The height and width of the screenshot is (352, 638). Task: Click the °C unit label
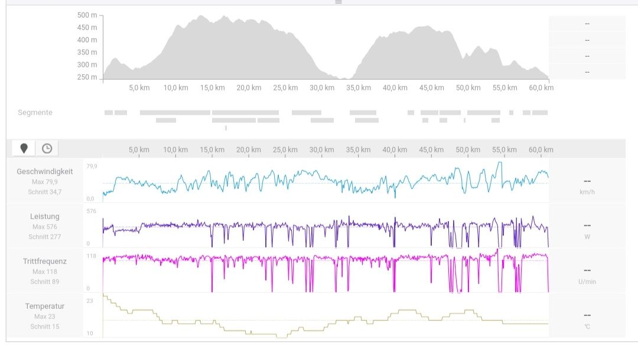(x=587, y=327)
